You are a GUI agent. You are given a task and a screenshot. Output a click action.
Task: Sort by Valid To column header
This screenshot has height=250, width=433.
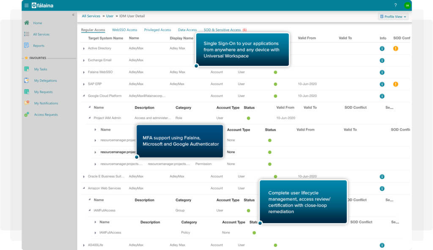coord(345,38)
